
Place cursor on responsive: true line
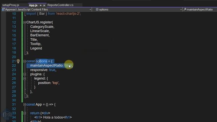click(43, 70)
